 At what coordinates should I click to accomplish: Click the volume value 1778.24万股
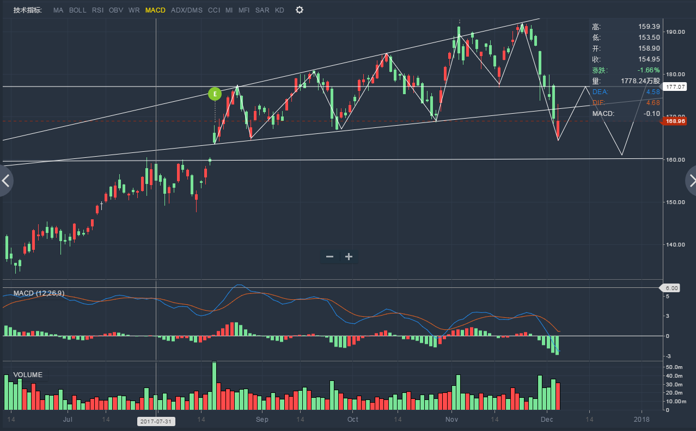(640, 81)
